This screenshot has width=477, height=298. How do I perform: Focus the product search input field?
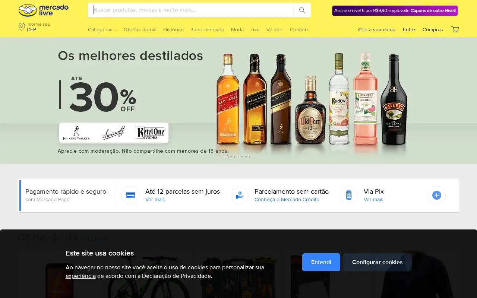point(191,10)
